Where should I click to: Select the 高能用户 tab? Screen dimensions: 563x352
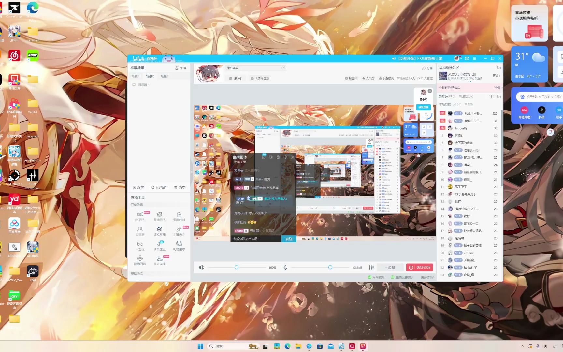click(x=445, y=97)
